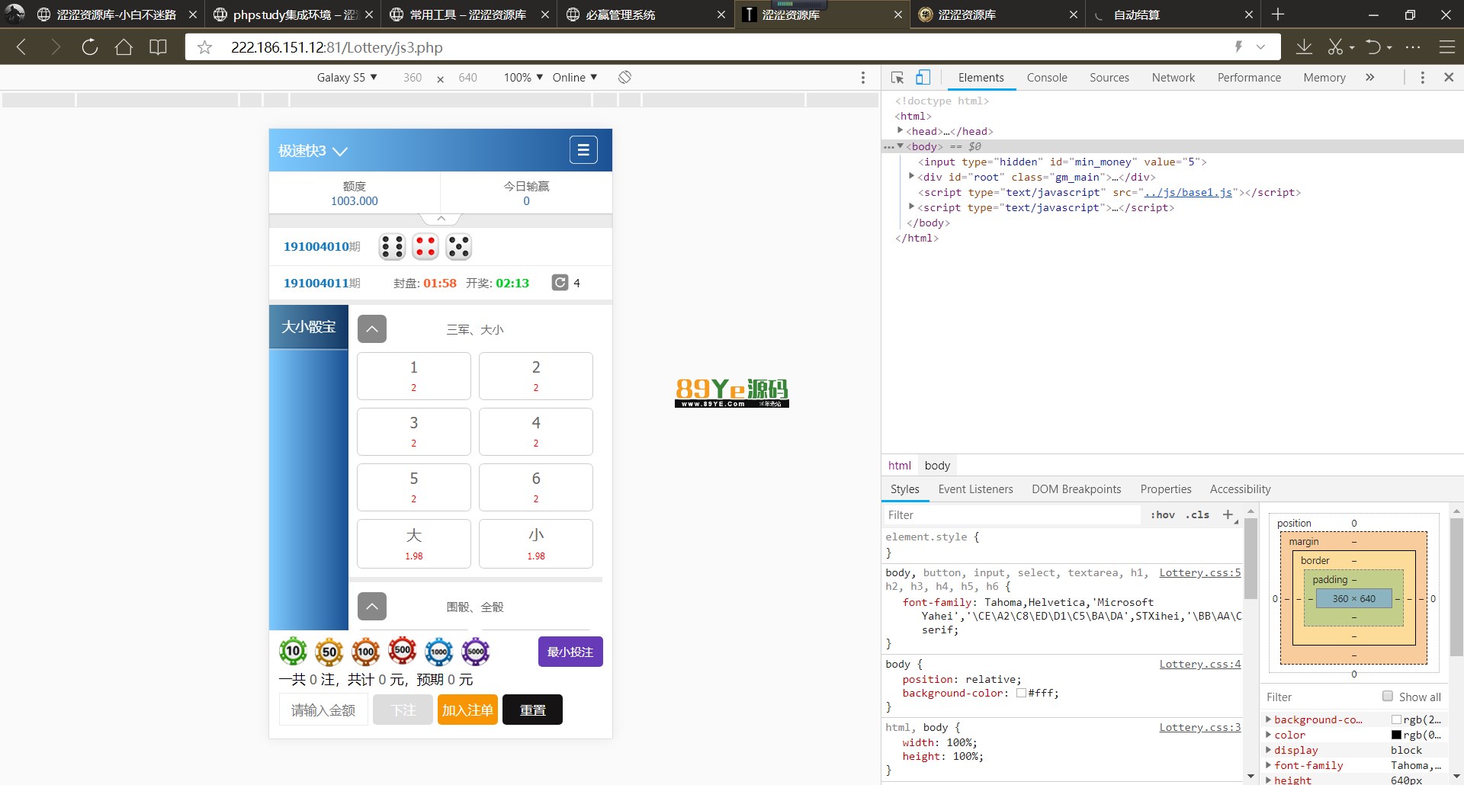
Task: Switch to the Sources tab
Action: click(1109, 77)
